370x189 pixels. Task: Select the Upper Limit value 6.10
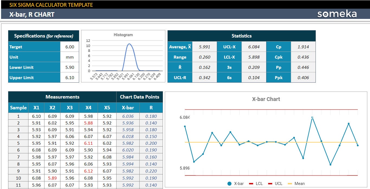tap(70, 77)
